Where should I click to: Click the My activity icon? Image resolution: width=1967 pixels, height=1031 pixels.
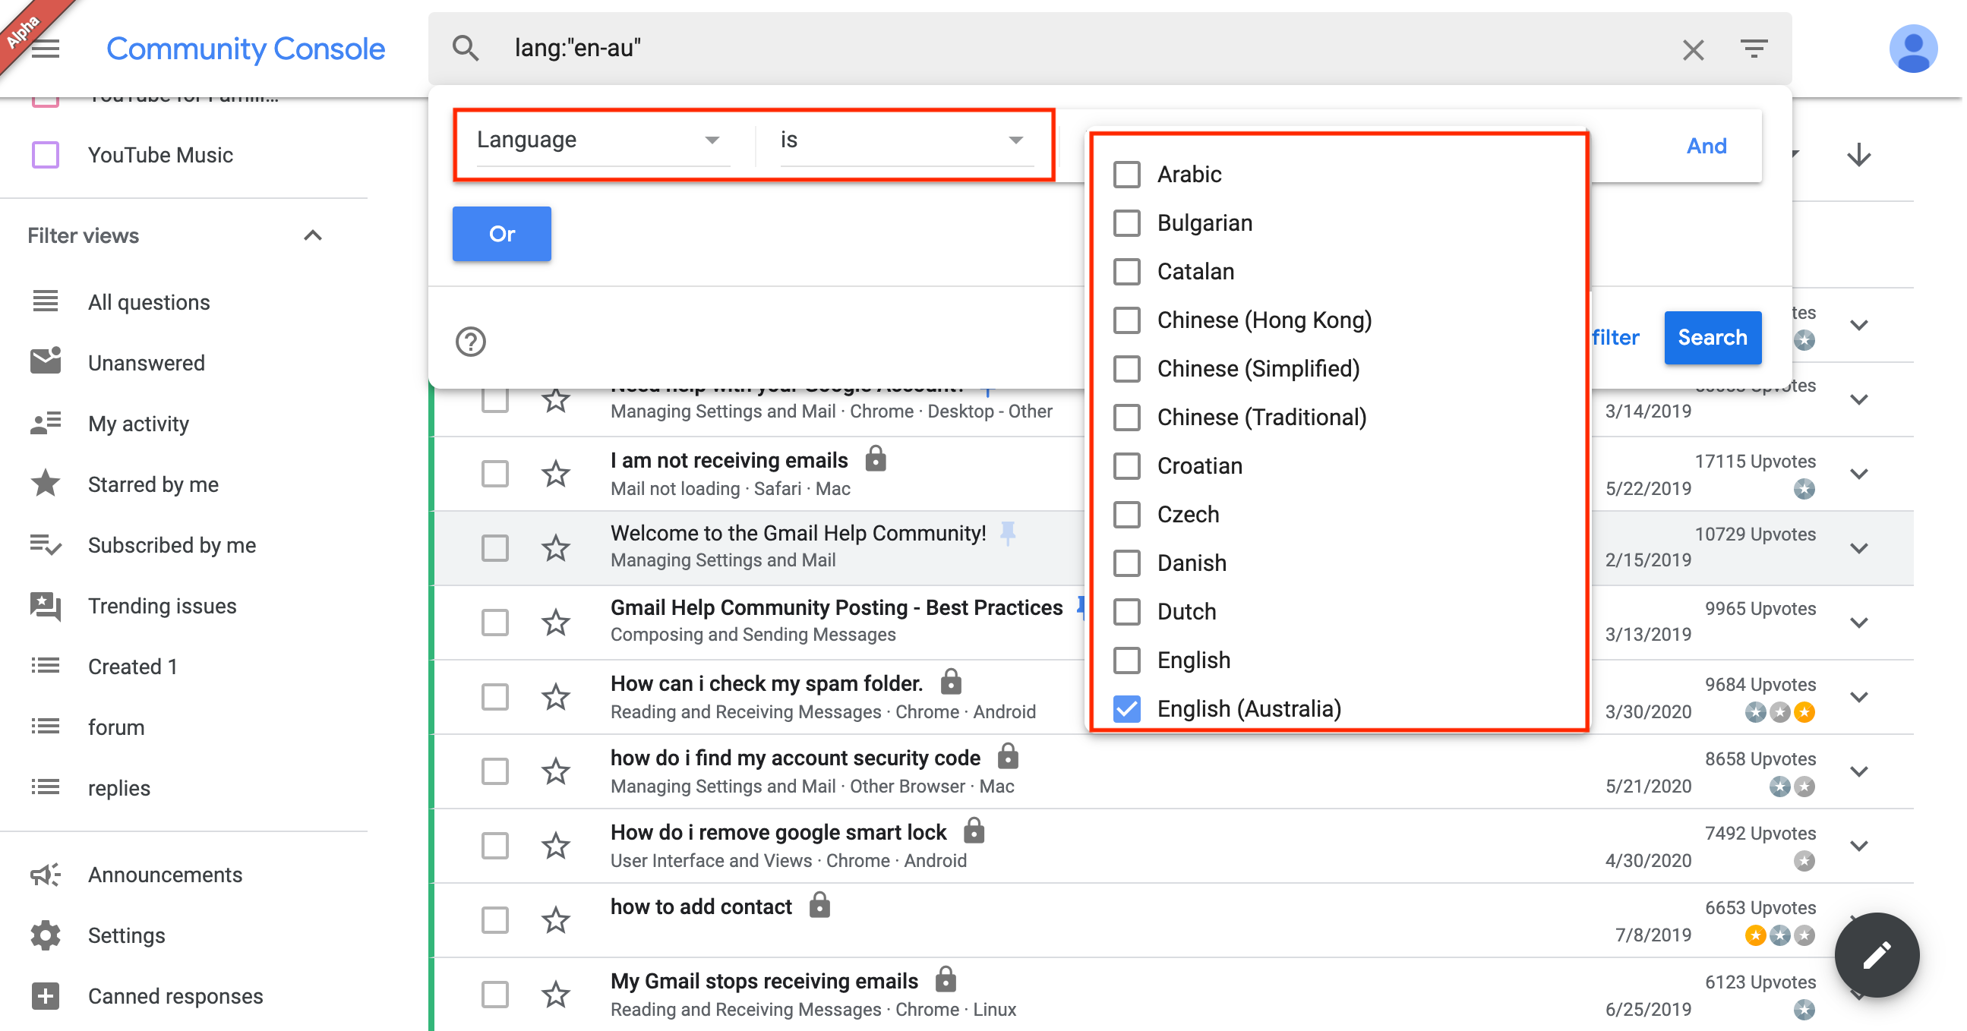(46, 423)
